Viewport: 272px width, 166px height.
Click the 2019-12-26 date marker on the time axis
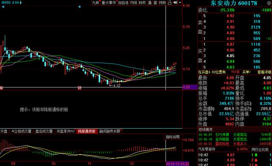pyautogui.click(x=177, y=164)
